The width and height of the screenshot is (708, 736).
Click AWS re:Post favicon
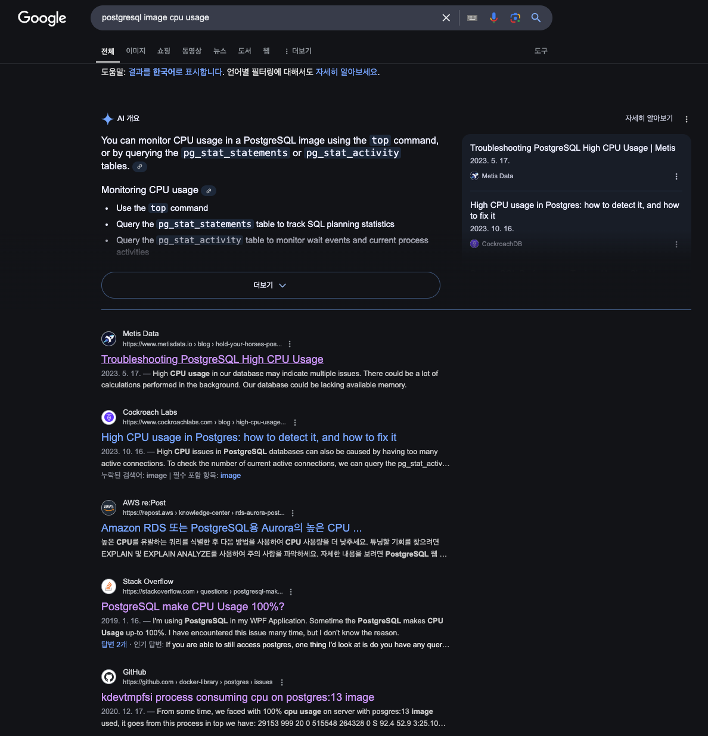tap(108, 508)
